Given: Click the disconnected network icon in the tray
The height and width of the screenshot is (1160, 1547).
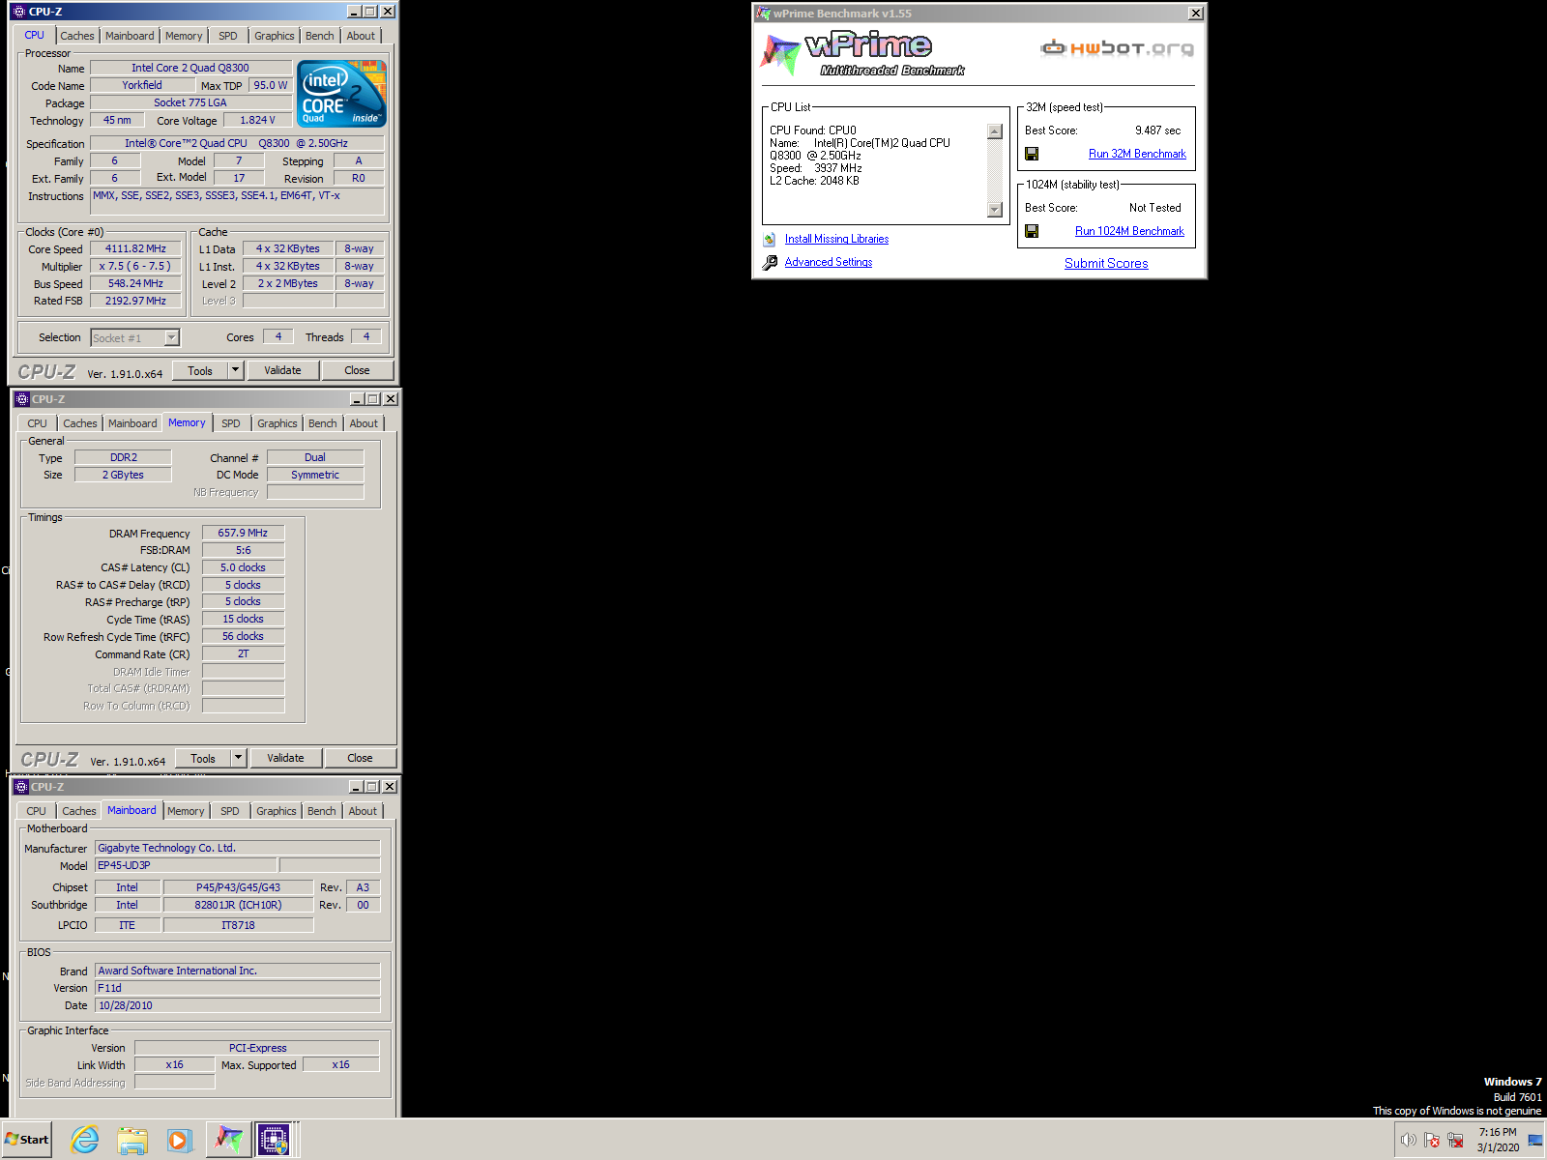Looking at the screenshot, I should point(1455,1140).
